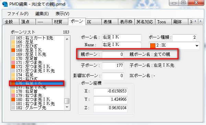Click the bone list scrollbar thumb
206x125 pixels.
[67, 101]
